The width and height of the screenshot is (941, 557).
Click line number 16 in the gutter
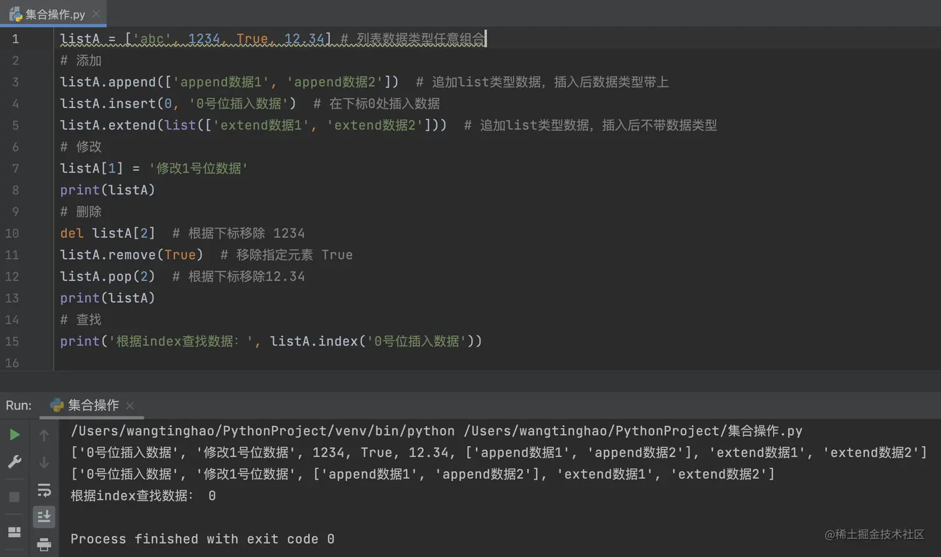coord(12,363)
